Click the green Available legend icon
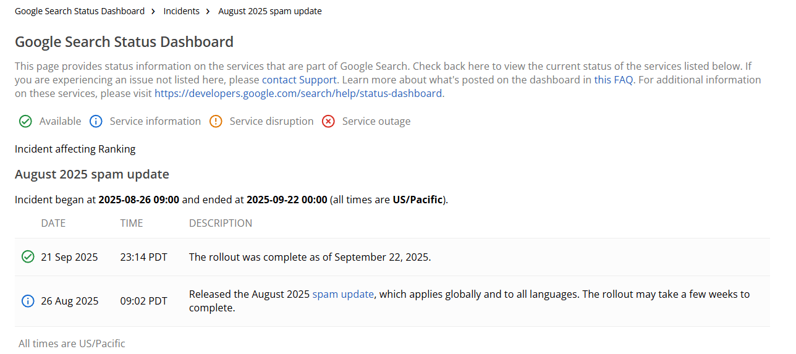796x354 pixels. tap(25, 122)
